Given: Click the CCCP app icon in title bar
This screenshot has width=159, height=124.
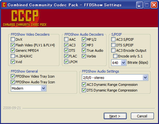Looking at the screenshot, I should coord(4,5).
